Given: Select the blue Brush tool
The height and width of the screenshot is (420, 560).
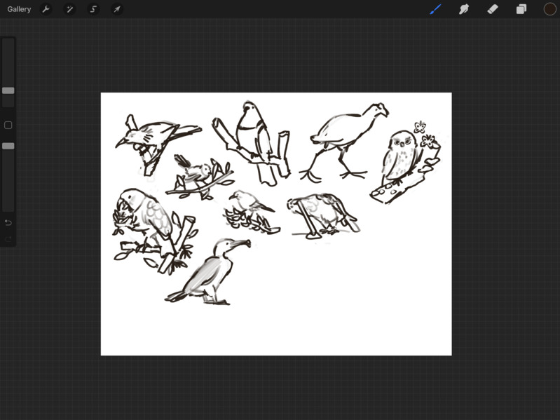Looking at the screenshot, I should 435,9.
